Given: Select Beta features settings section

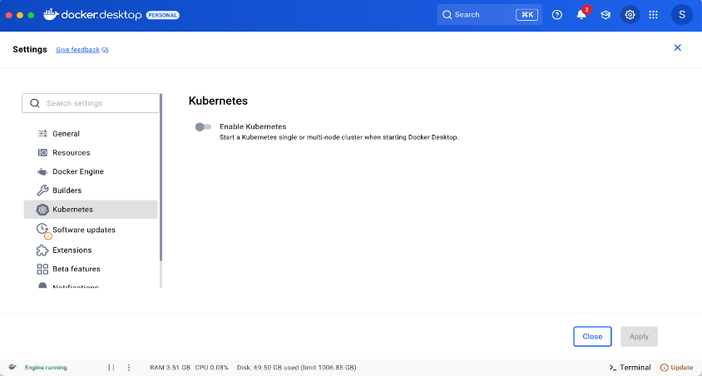Looking at the screenshot, I should 91,269.
